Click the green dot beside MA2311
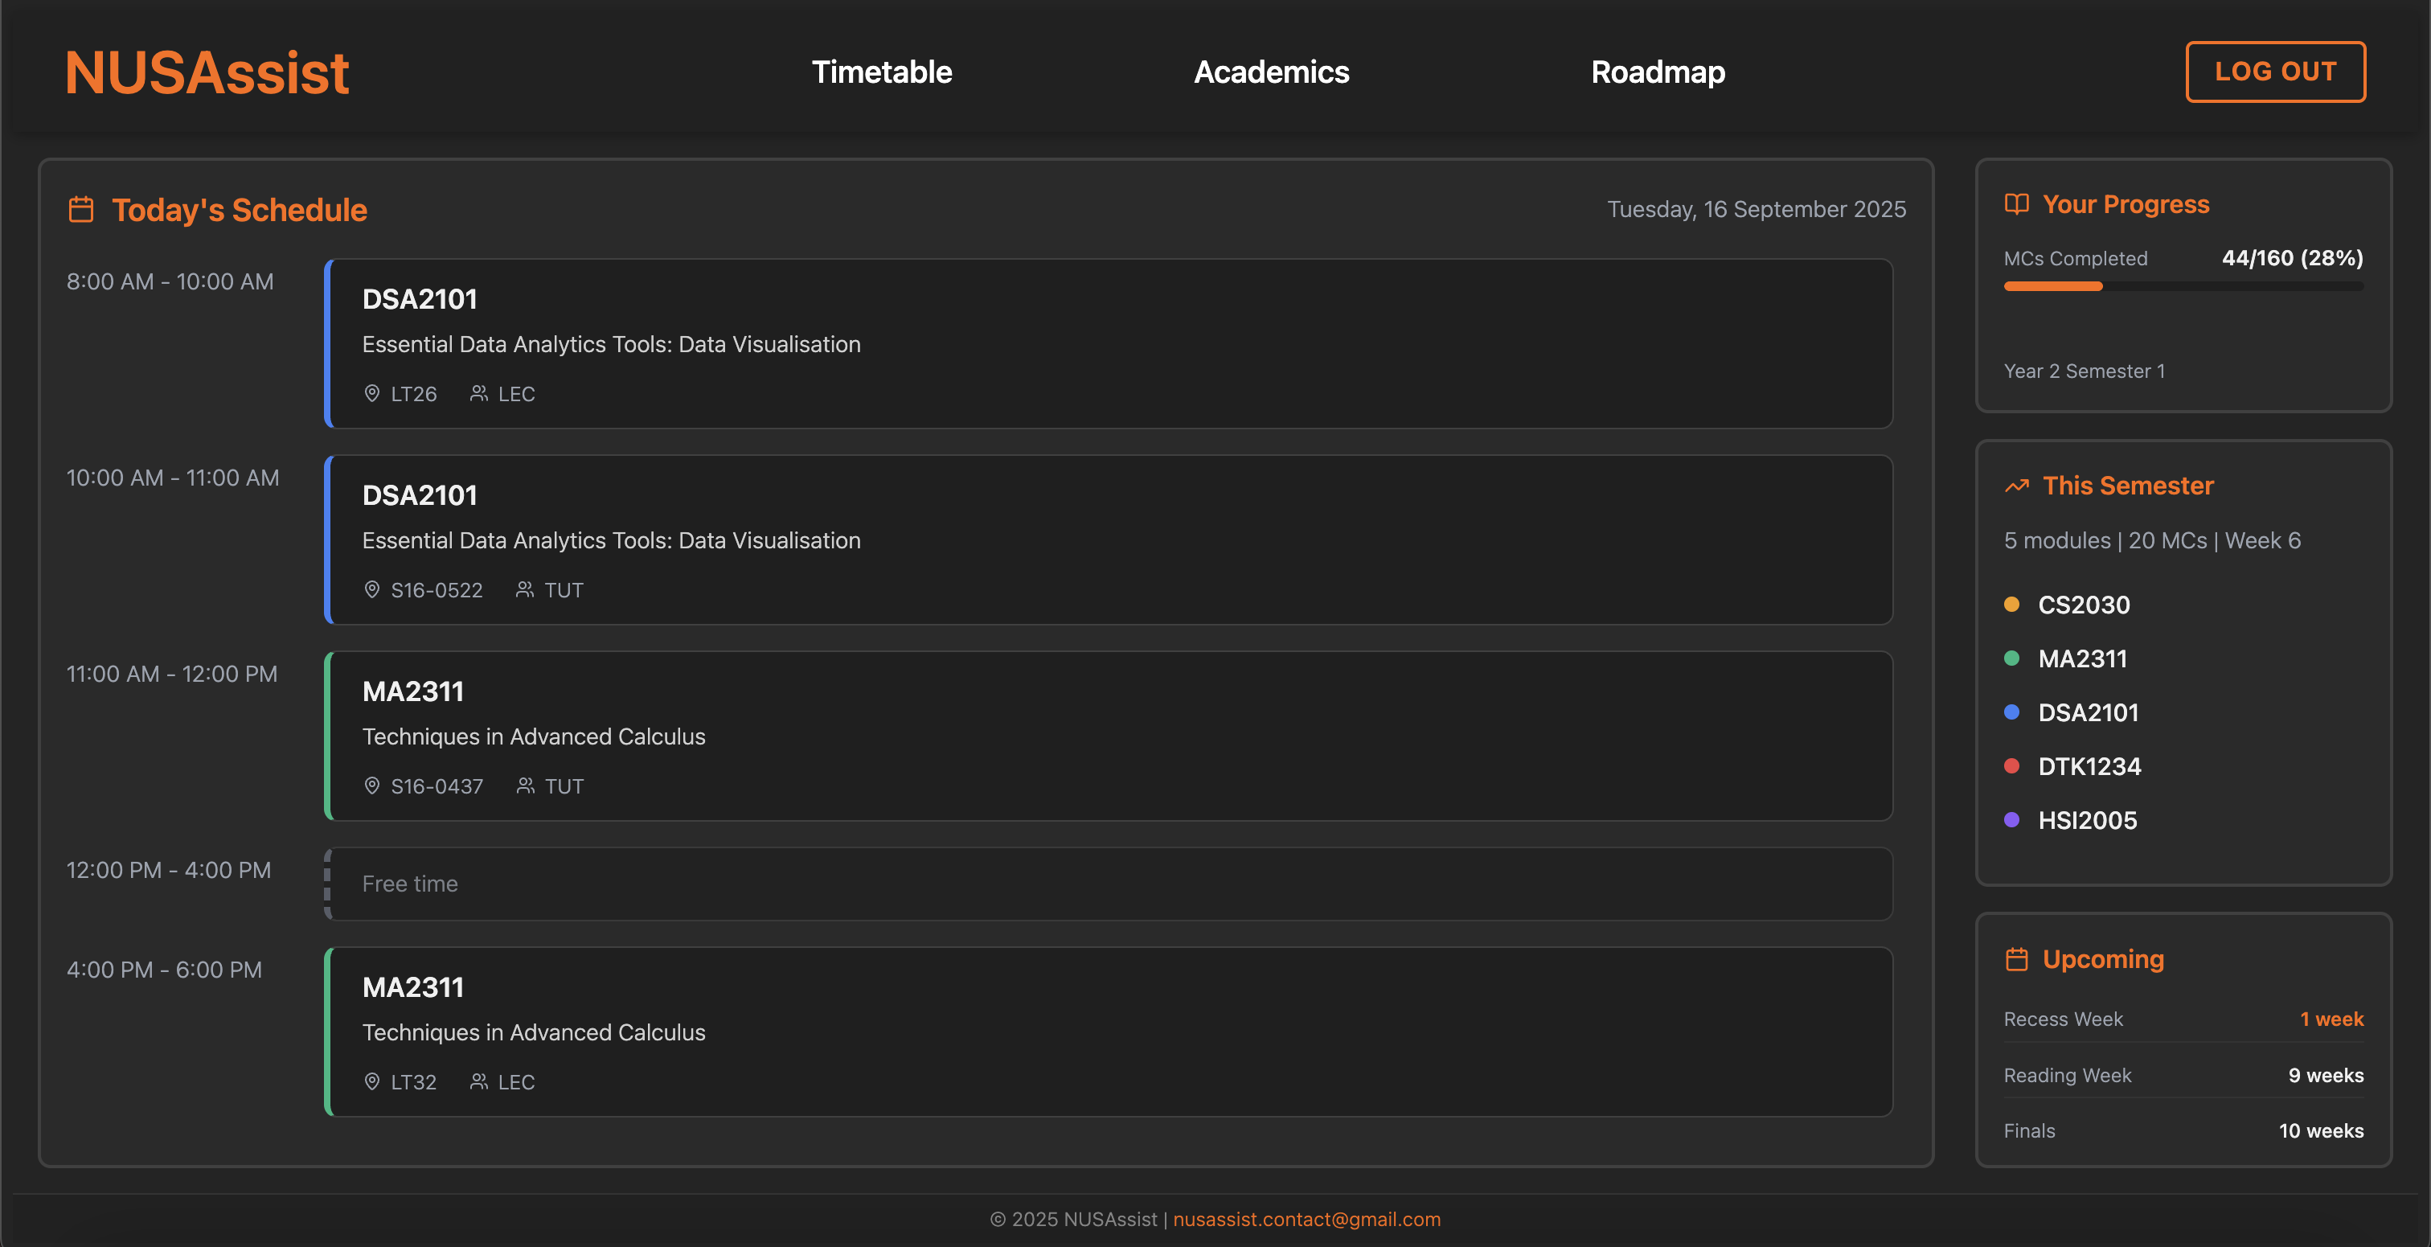The width and height of the screenshot is (2431, 1247). (2011, 659)
